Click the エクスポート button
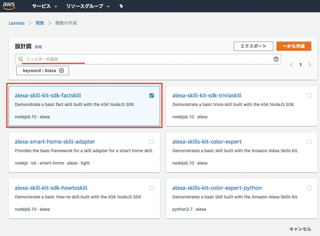The image size is (320, 236). pyautogui.click(x=253, y=46)
